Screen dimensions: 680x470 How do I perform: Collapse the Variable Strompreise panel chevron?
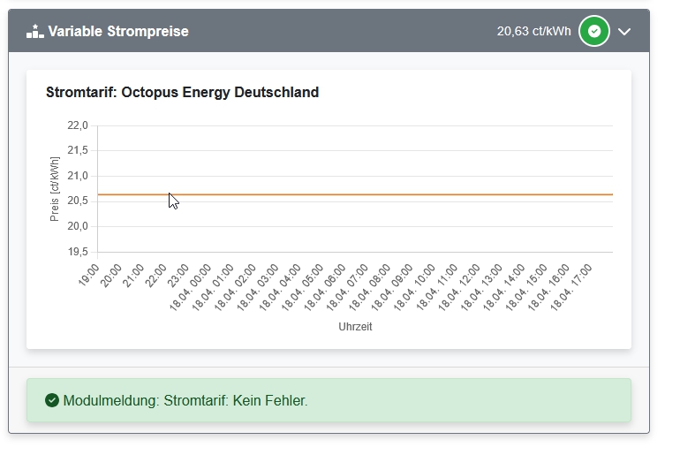click(x=624, y=32)
